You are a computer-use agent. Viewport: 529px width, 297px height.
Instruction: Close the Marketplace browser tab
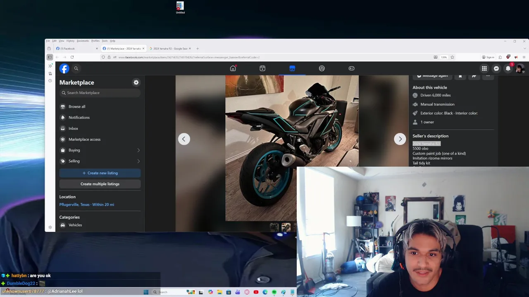click(143, 49)
